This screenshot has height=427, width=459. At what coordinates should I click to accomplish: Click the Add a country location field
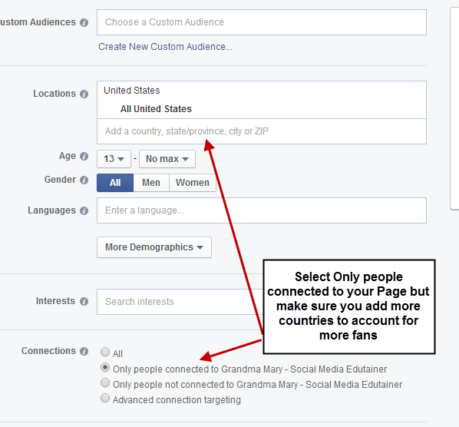(x=262, y=131)
